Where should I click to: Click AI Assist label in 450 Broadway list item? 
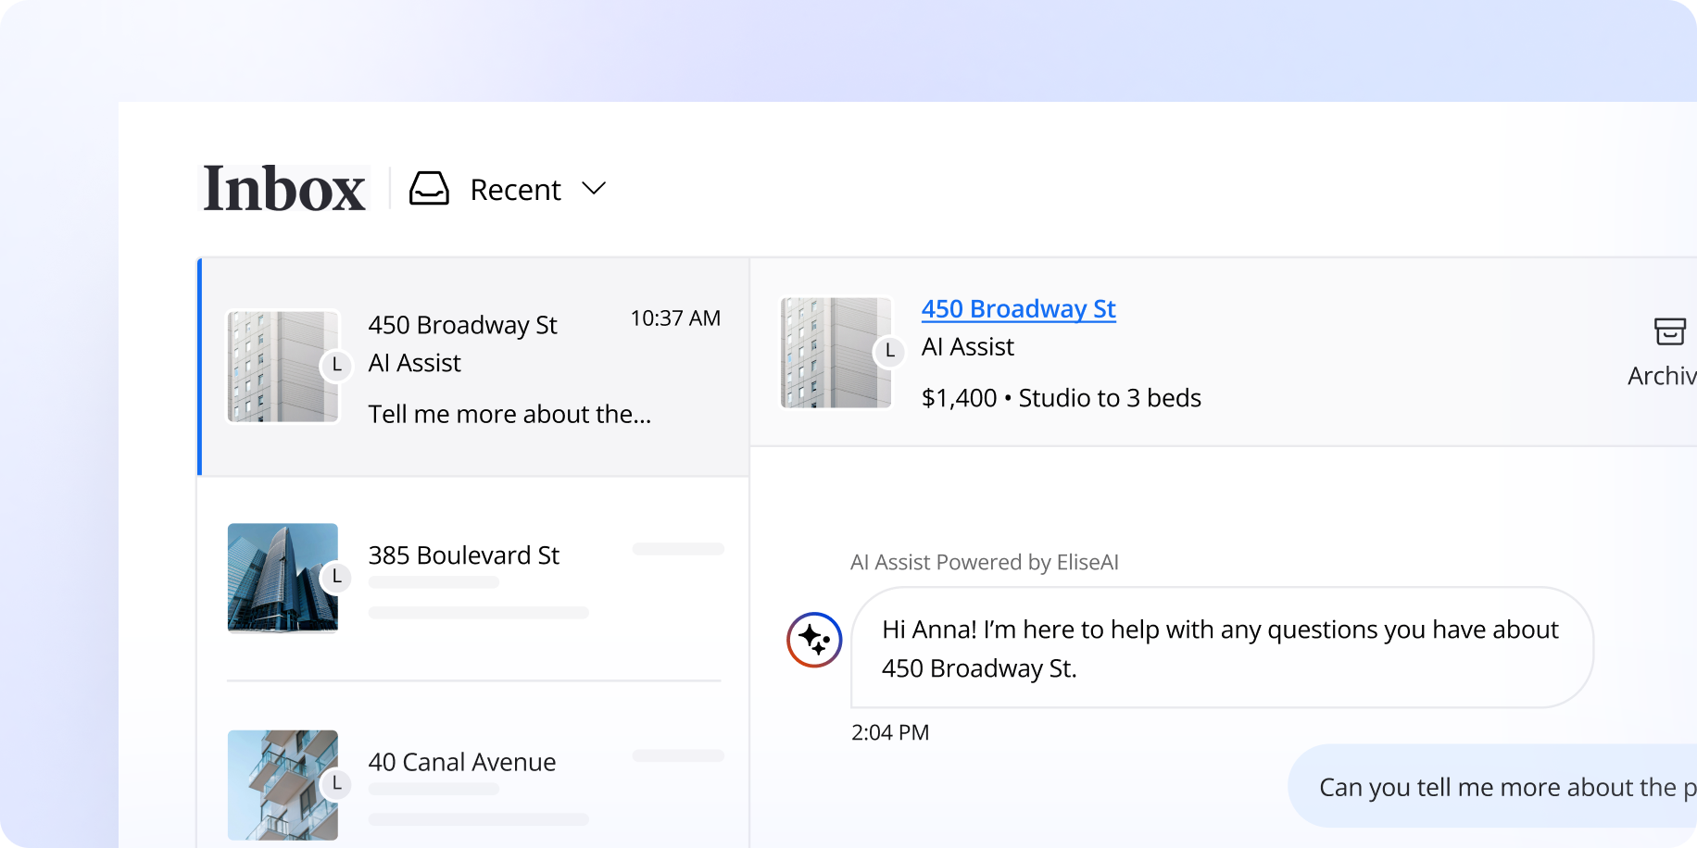point(414,363)
